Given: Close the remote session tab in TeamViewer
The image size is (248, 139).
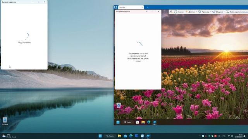Looking at the screenshot, I should coord(142,7).
